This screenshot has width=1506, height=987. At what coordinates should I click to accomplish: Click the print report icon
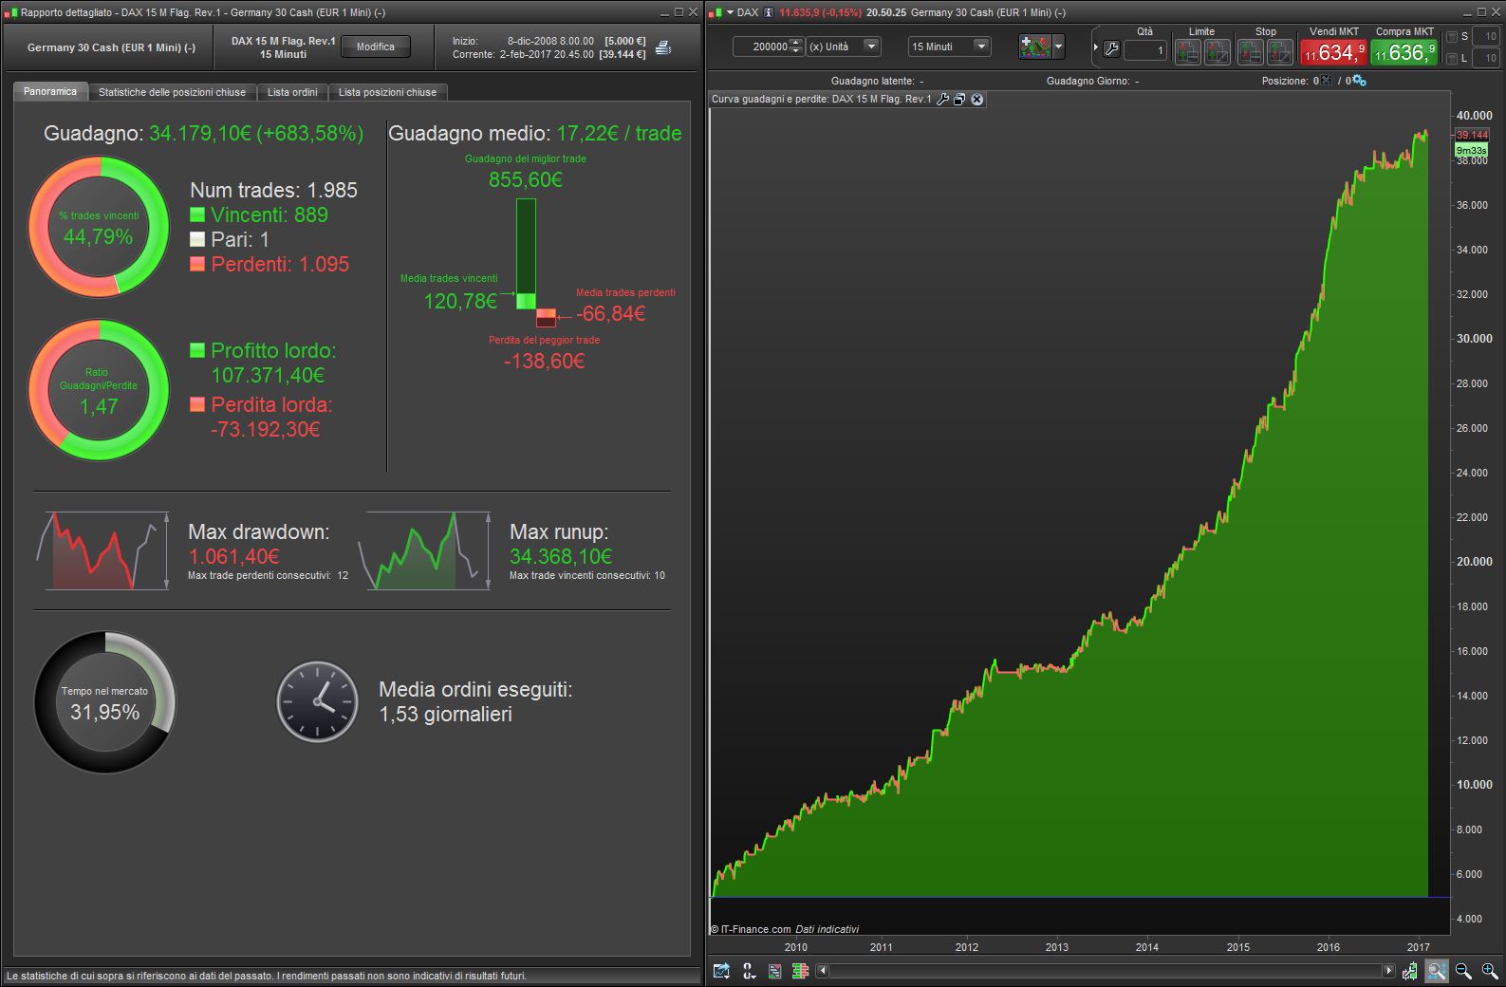663,47
